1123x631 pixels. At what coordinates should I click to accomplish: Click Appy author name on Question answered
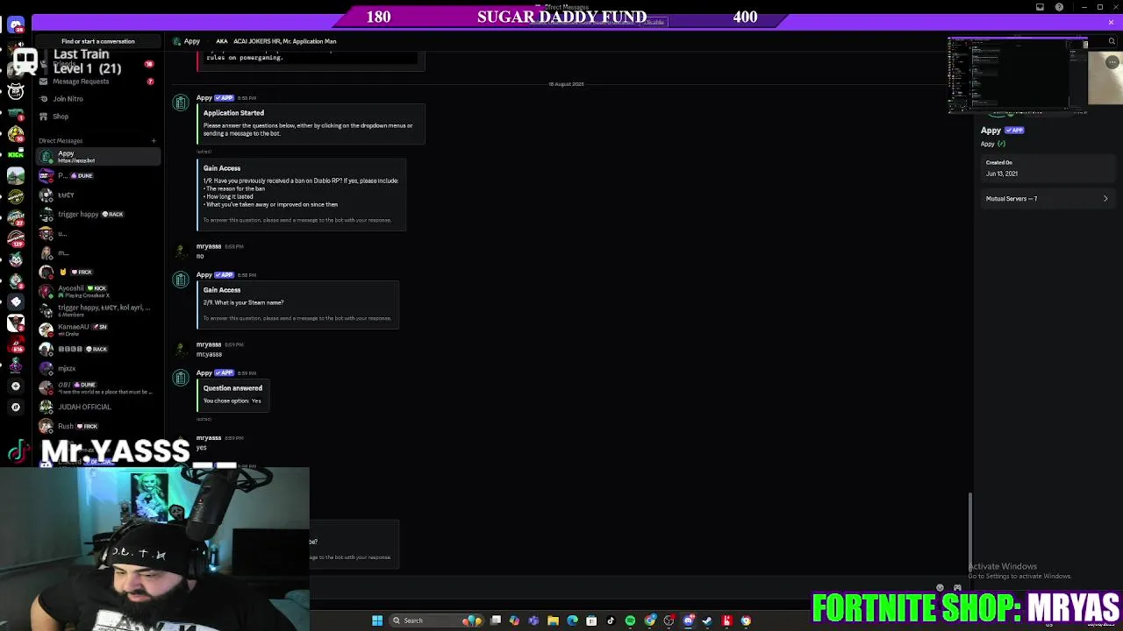[204, 372]
